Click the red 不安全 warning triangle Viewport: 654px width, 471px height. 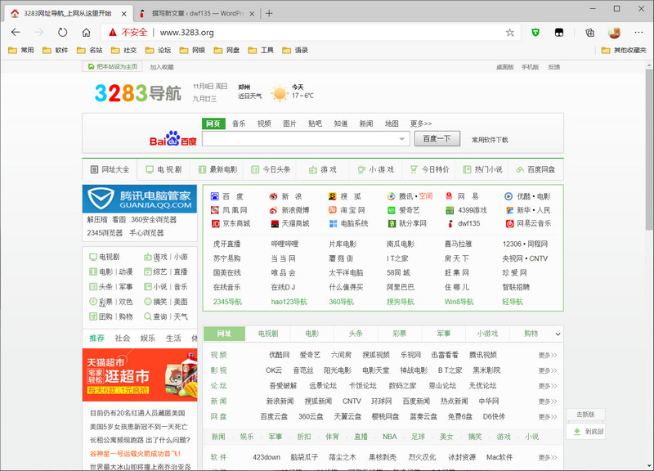point(113,32)
